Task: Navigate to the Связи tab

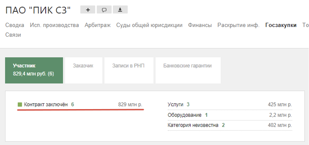Action: coord(13,35)
